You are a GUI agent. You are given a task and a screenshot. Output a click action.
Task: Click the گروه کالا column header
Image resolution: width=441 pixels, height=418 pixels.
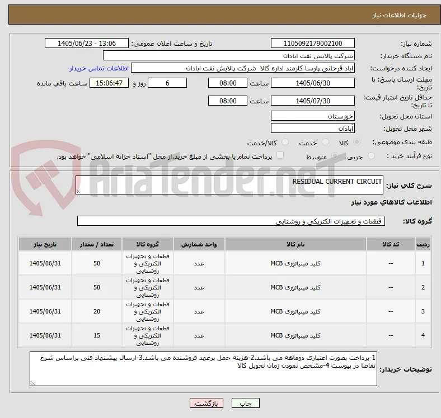(x=147, y=244)
